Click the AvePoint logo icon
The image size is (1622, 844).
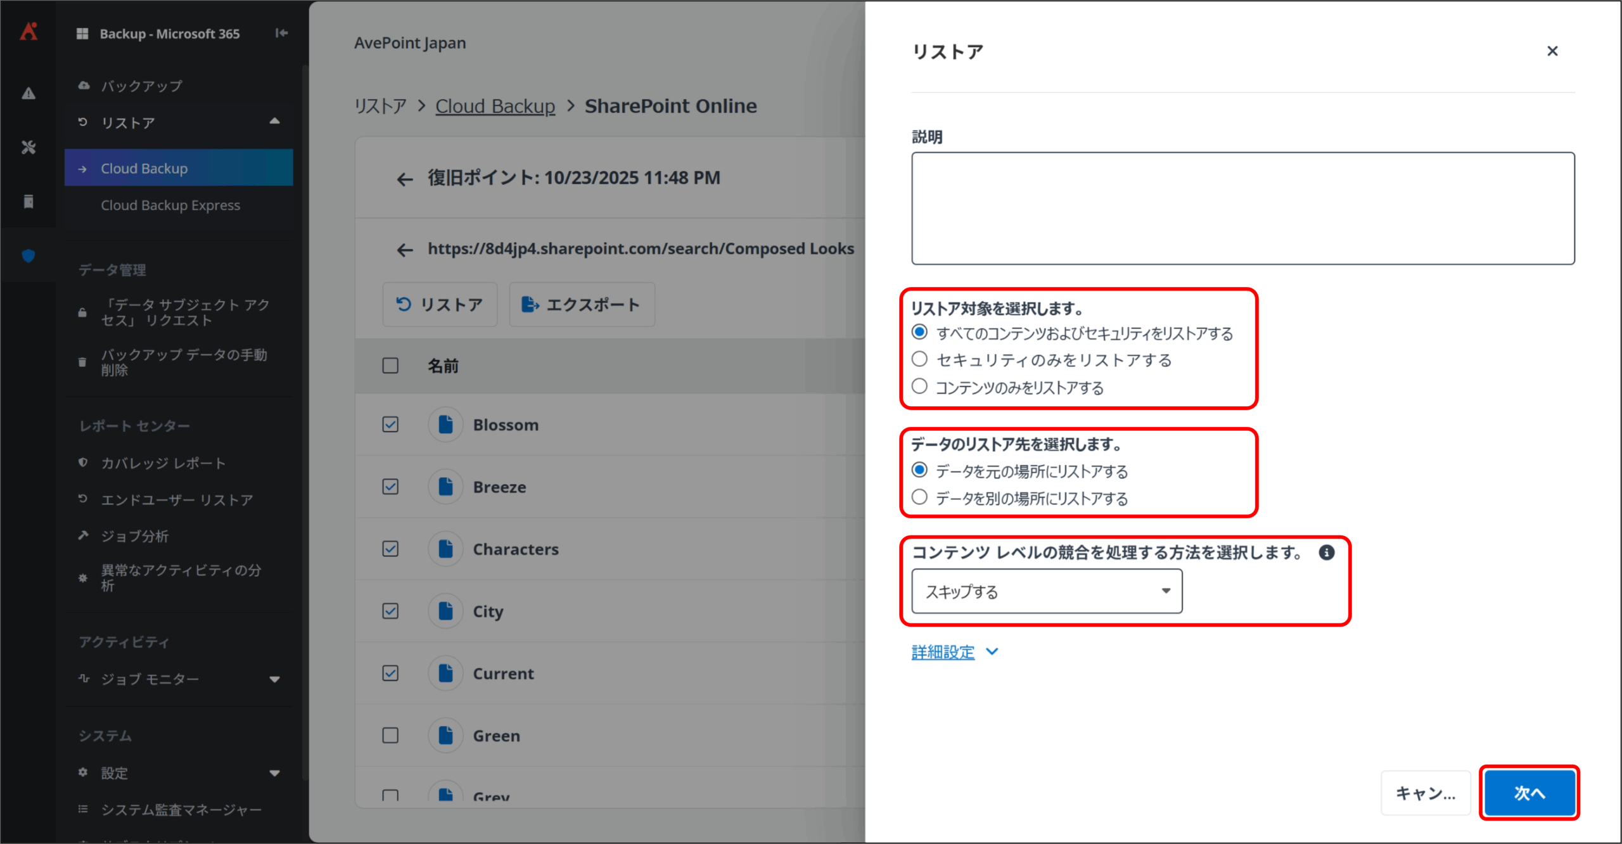pos(29,32)
